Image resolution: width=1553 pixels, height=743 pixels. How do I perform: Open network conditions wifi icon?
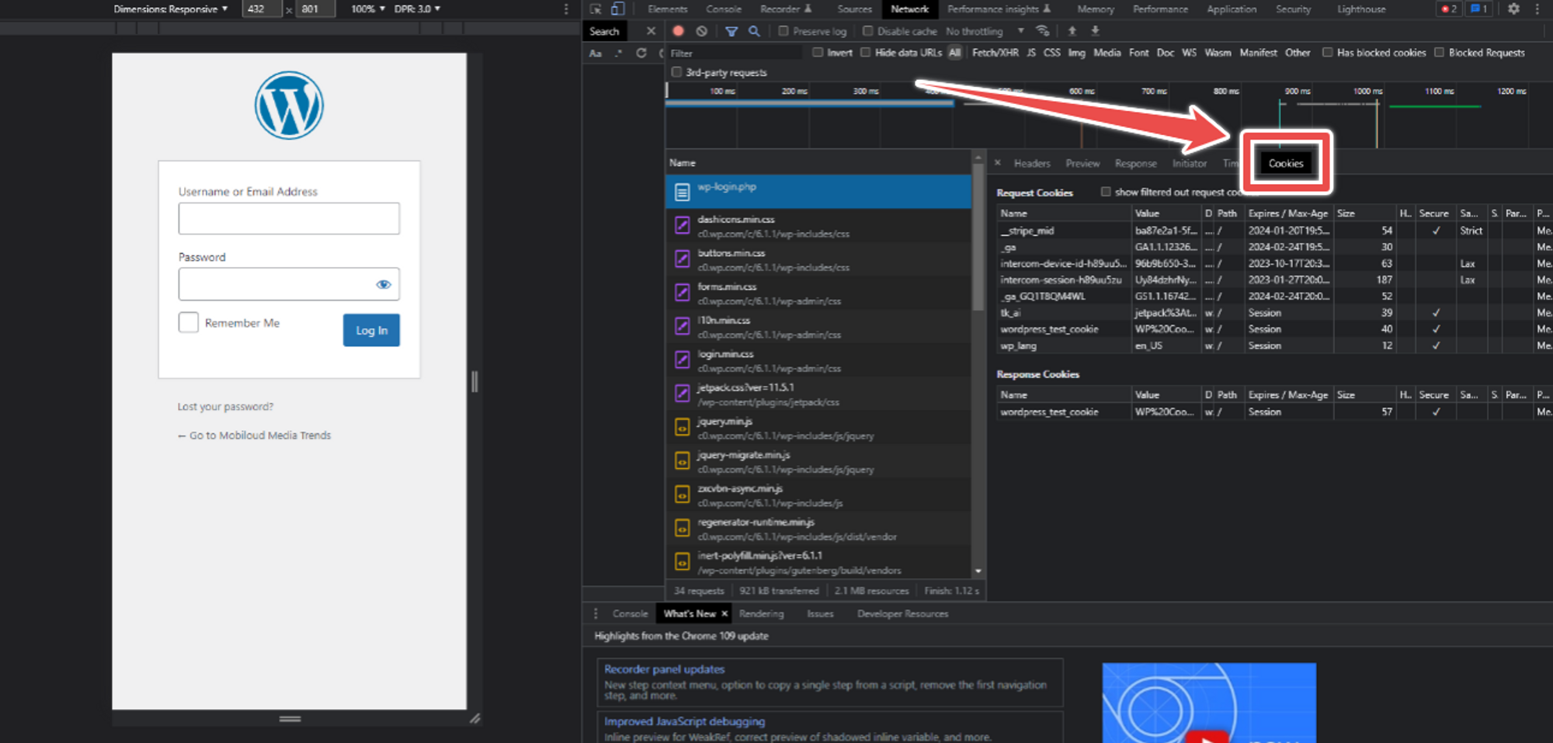click(1043, 31)
